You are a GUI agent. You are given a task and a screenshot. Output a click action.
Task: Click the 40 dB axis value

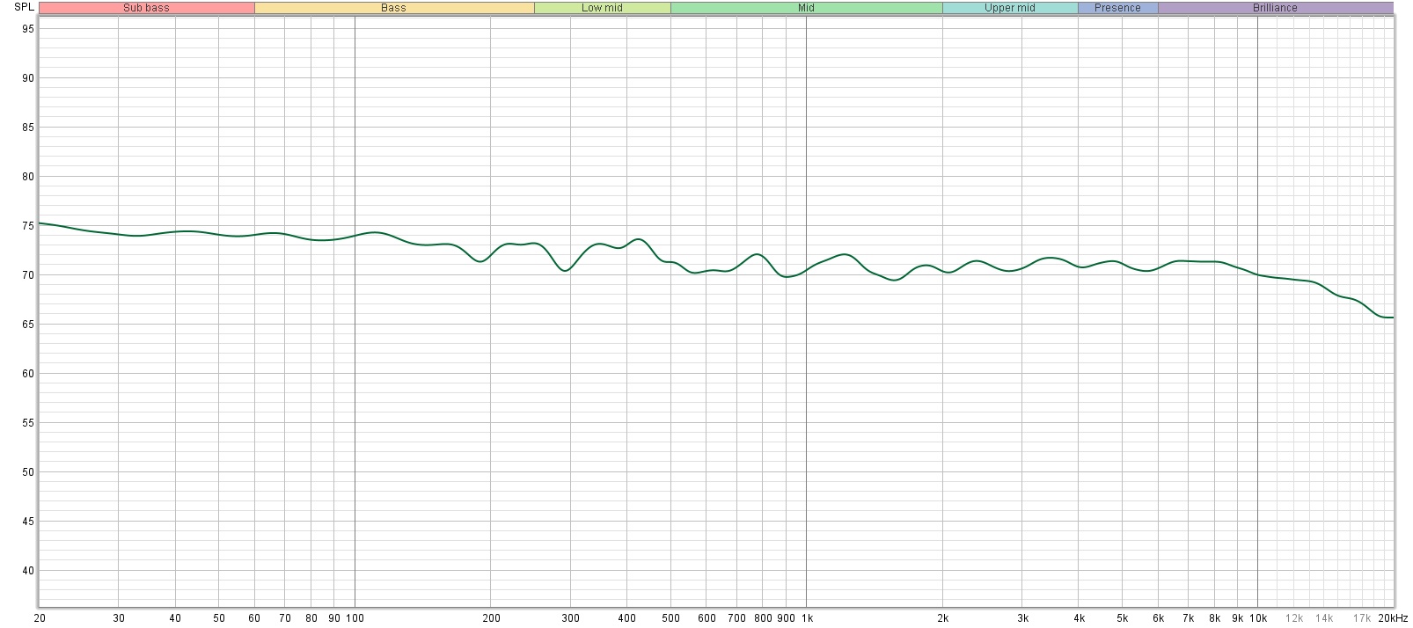(28, 571)
